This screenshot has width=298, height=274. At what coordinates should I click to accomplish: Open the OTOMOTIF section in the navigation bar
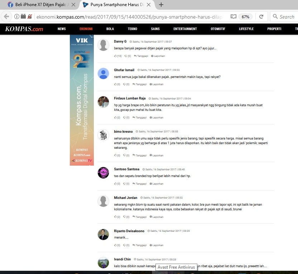(x=218, y=29)
